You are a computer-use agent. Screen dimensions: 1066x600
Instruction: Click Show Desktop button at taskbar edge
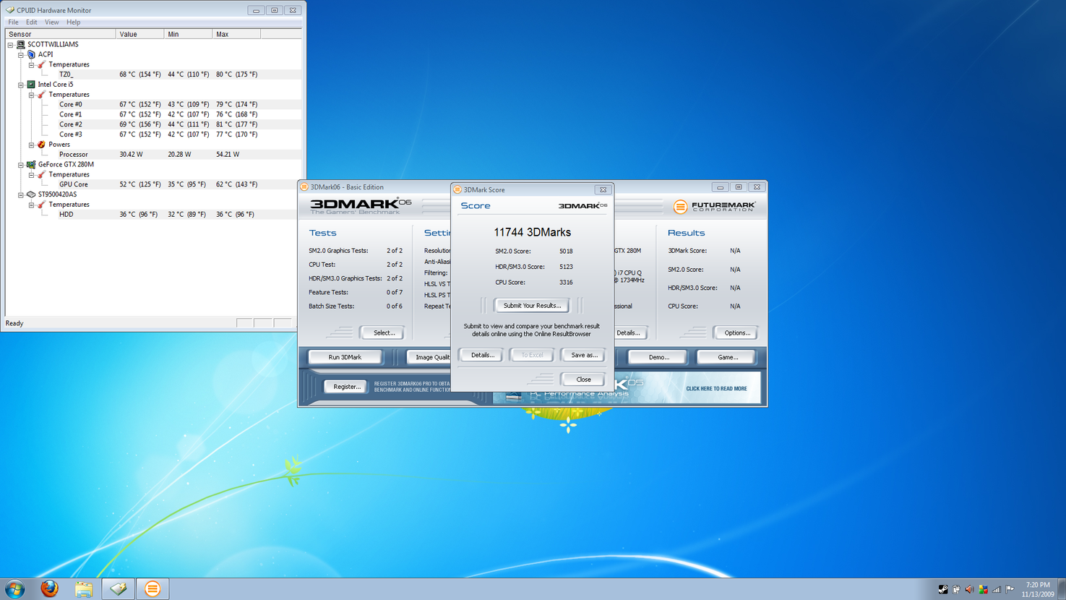pos(1062,589)
